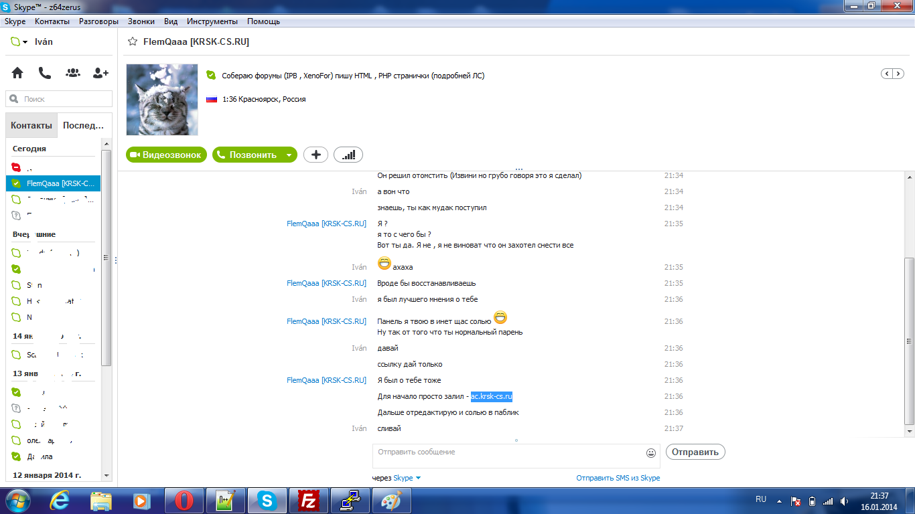Open the Инструменты menu
The height and width of the screenshot is (514, 915).
tap(212, 21)
